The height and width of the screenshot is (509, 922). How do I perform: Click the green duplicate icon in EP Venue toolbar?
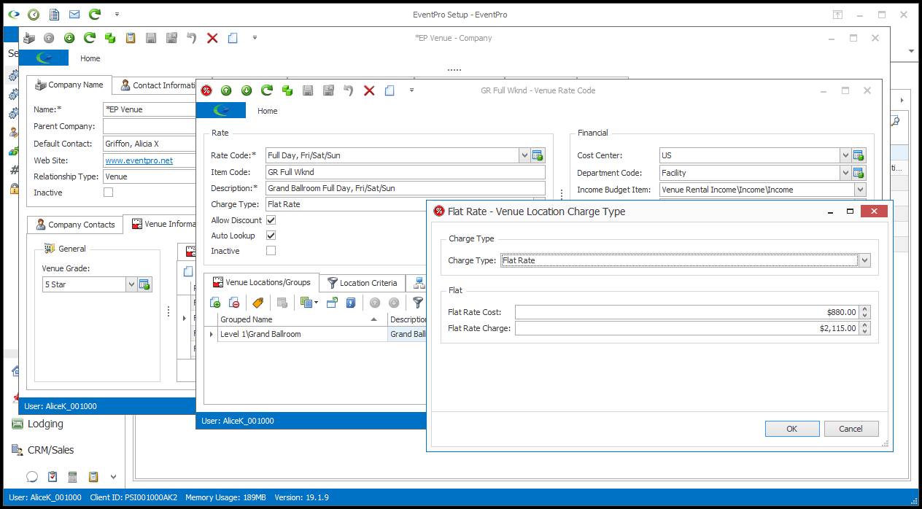110,38
